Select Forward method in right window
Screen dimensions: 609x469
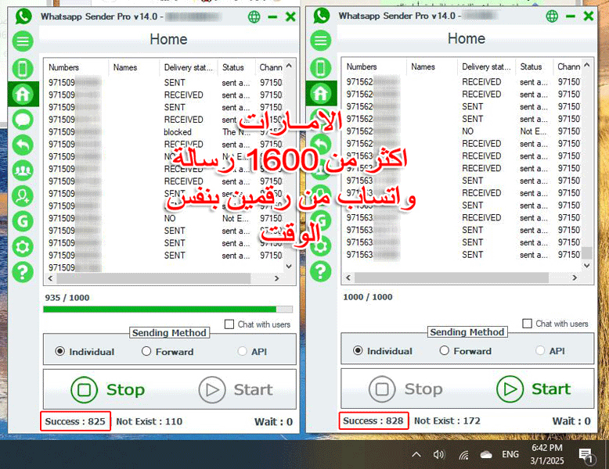point(444,351)
